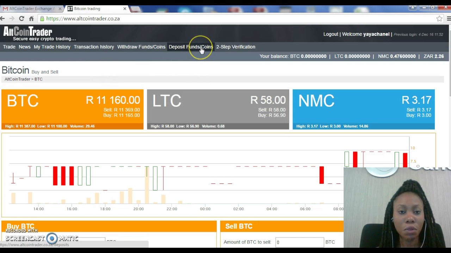
Task: Click the browser forward arrow
Action: pyautogui.click(x=12, y=19)
